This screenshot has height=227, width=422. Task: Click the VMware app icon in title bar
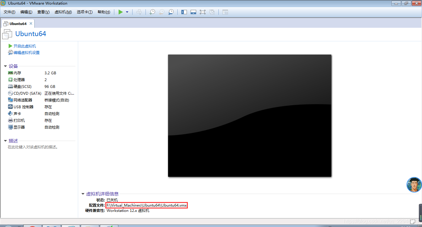tap(3, 3)
